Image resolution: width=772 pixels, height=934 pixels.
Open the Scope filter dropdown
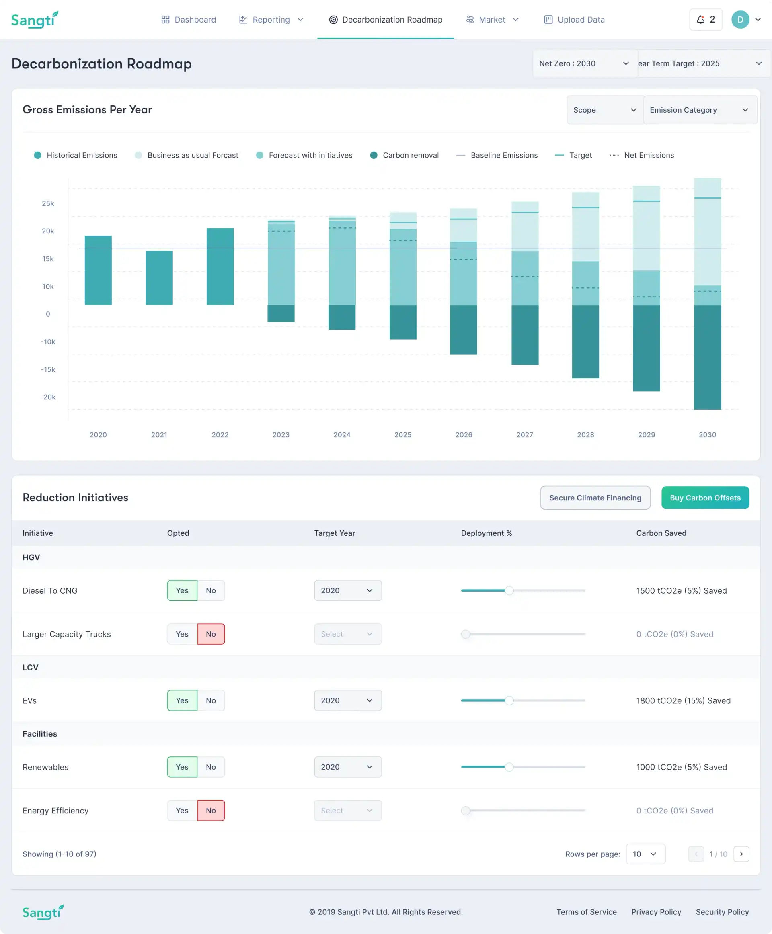[605, 110]
